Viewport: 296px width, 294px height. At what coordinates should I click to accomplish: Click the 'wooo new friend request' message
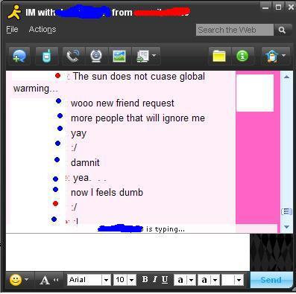click(122, 103)
